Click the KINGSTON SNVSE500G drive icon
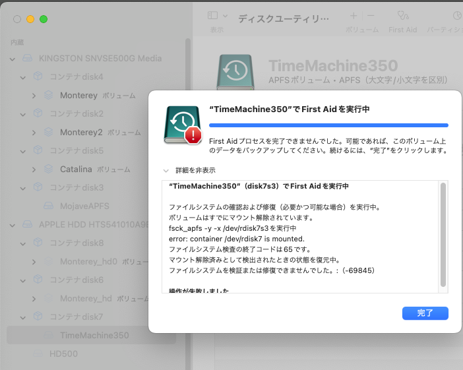 pos(28,58)
